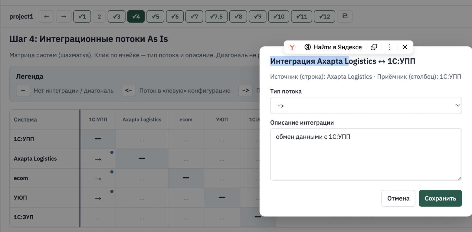Open arrow cell in УЮП row, 1С:УПП column
The height and width of the screenshot is (232, 472).
(98, 198)
